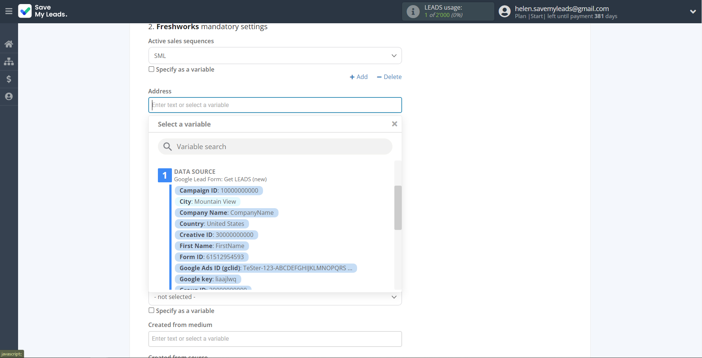Image resolution: width=702 pixels, height=358 pixels.
Task: Focus the Variable search field
Action: pyautogui.click(x=275, y=147)
